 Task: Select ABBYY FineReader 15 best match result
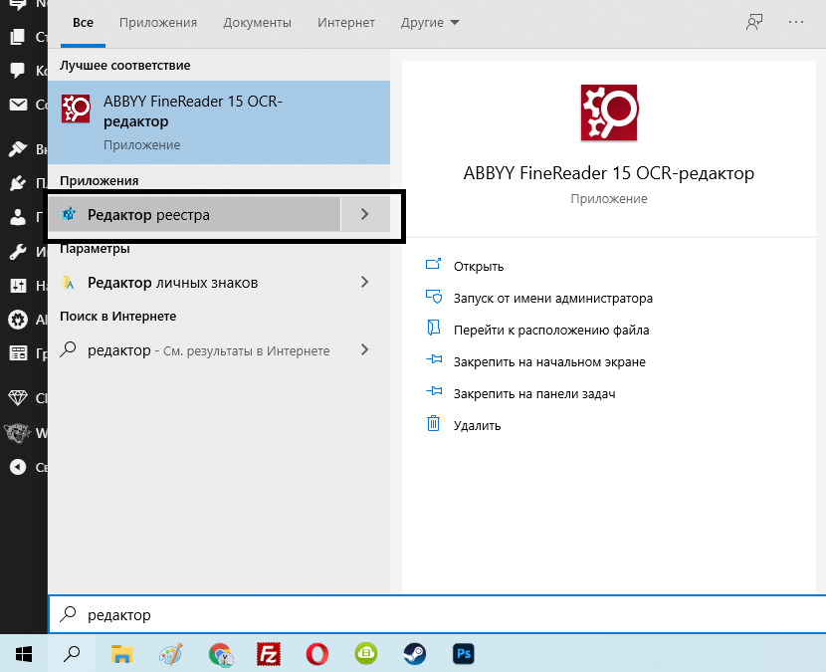tap(219, 122)
